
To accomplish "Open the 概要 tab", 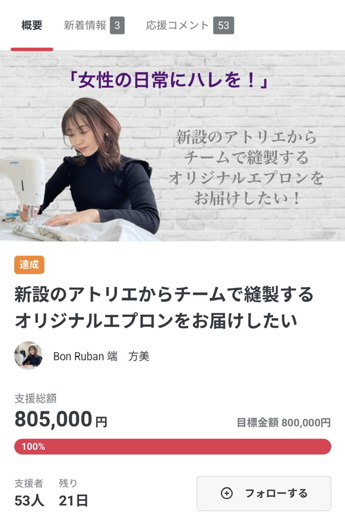I will [32, 25].
